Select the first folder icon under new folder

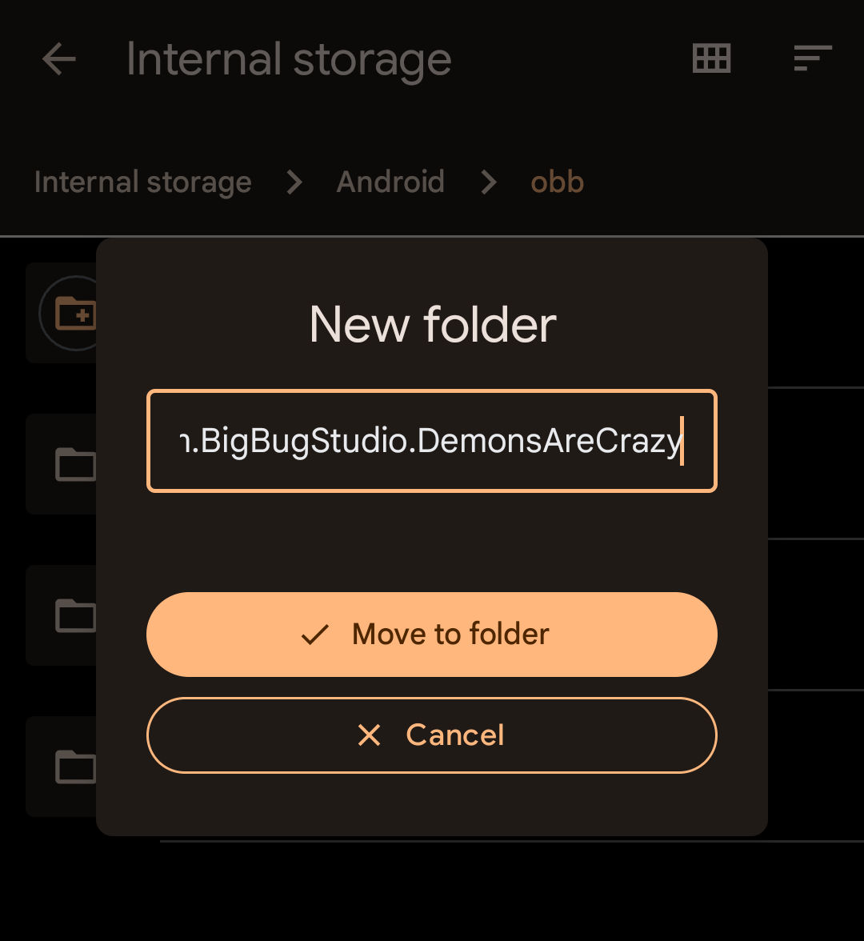point(75,464)
